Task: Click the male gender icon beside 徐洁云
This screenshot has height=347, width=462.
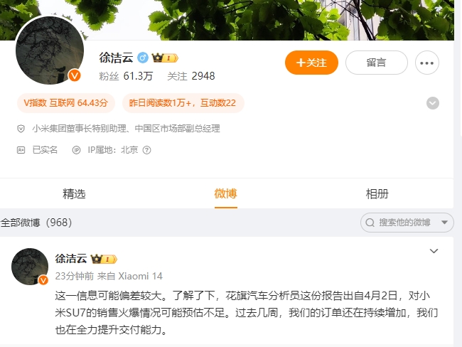Action: point(143,58)
